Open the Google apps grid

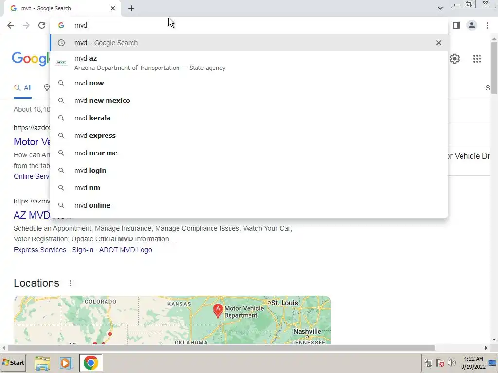[477, 59]
